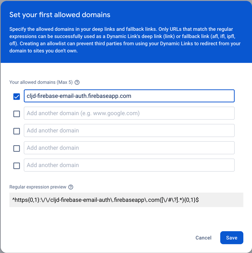The image size is (252, 253).
Task: Enable the checkbox beside the second domain field
Action: click(x=17, y=114)
